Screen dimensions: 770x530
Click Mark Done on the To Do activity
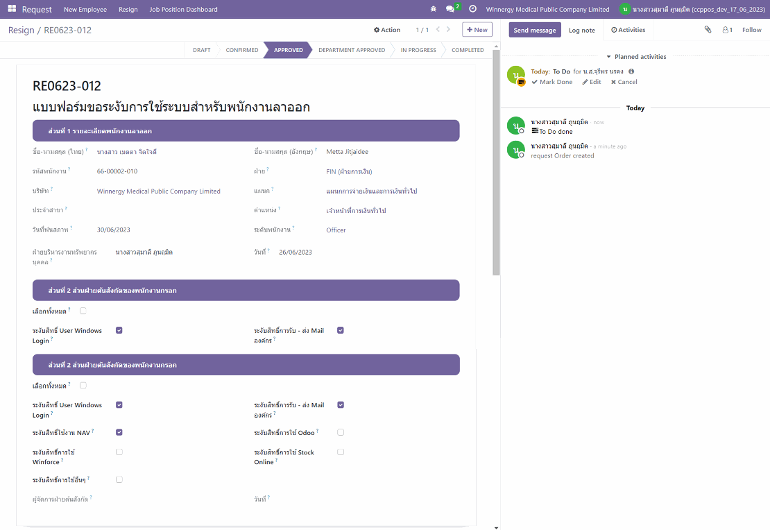[551, 82]
